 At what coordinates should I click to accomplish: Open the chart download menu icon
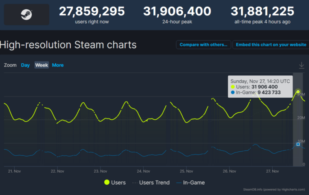(302, 65)
